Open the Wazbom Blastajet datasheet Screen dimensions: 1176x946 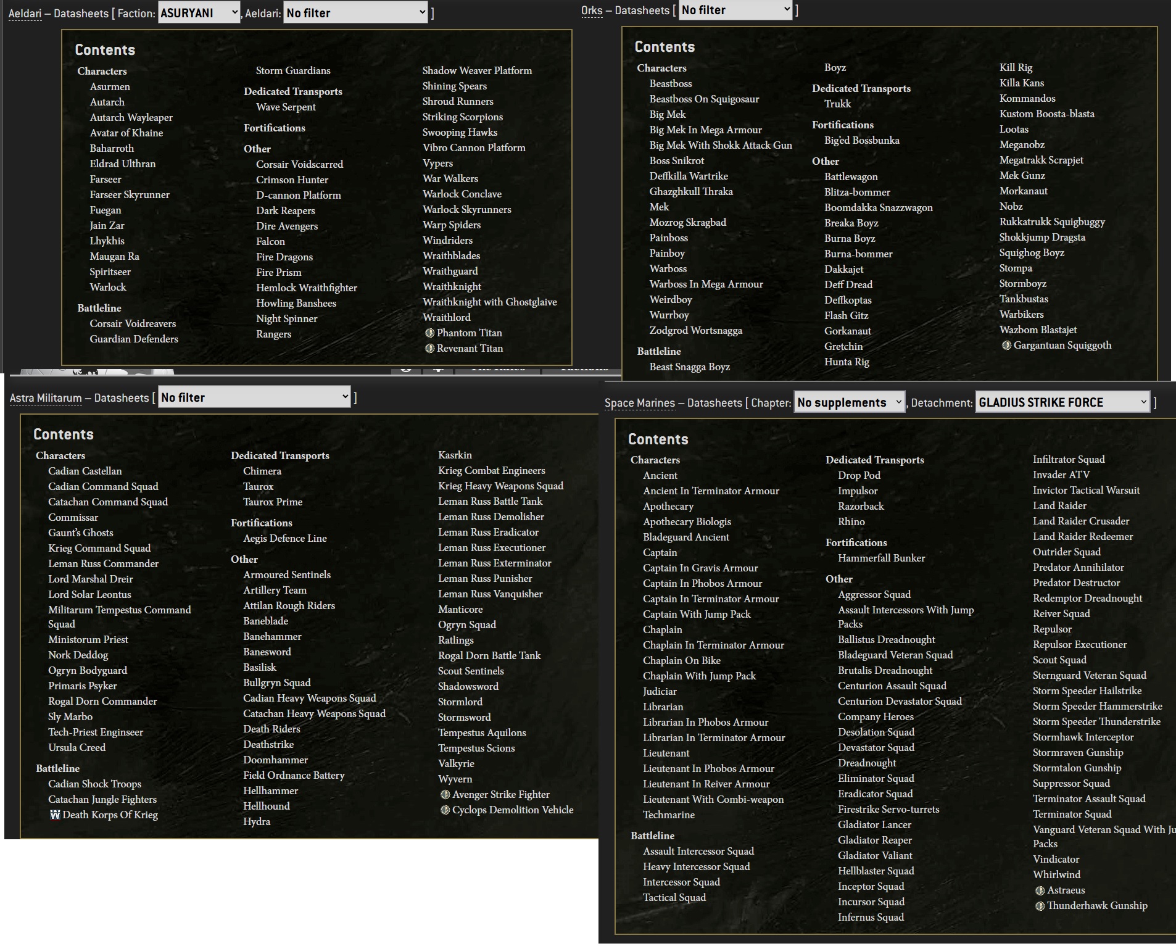pos(1038,330)
